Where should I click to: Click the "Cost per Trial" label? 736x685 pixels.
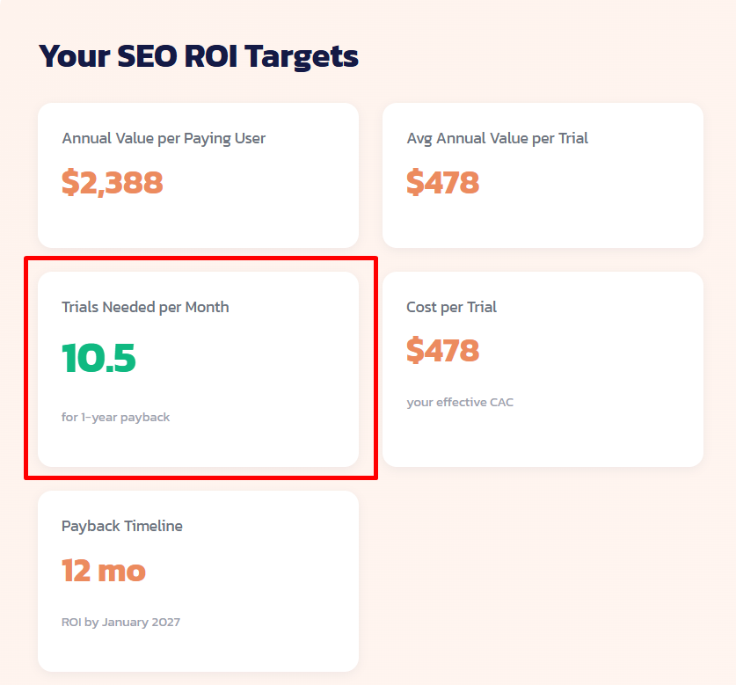(x=451, y=307)
